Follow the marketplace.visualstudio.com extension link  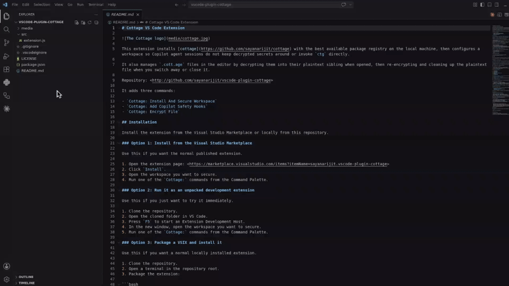click(288, 164)
